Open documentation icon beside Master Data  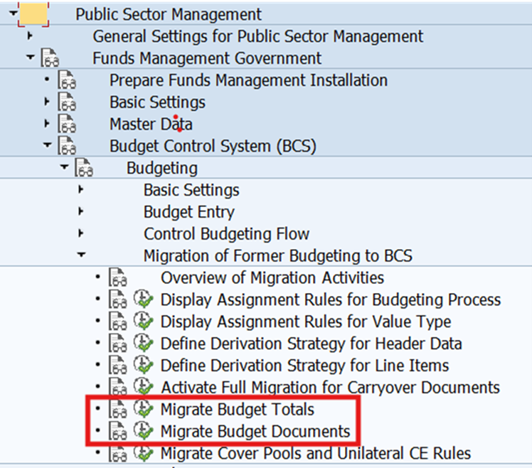point(65,124)
